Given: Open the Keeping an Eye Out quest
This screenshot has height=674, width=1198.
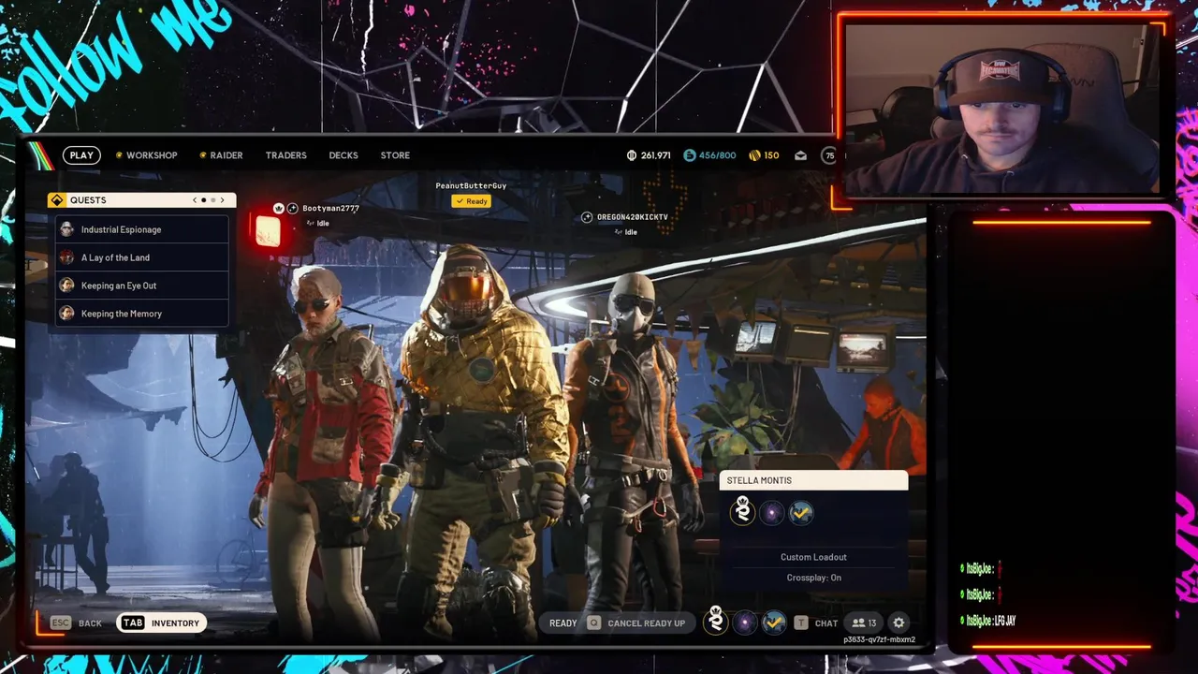Looking at the screenshot, I should (141, 286).
